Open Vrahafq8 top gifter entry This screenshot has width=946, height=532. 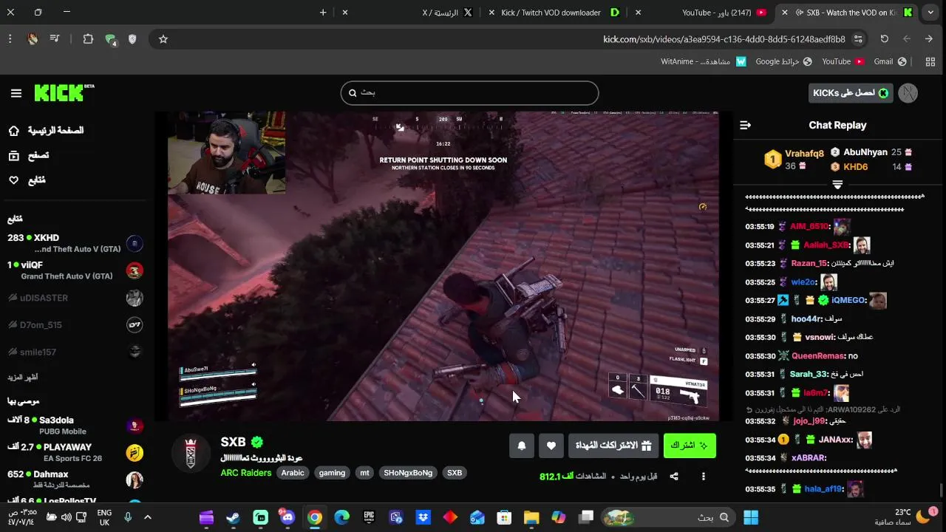click(x=794, y=160)
